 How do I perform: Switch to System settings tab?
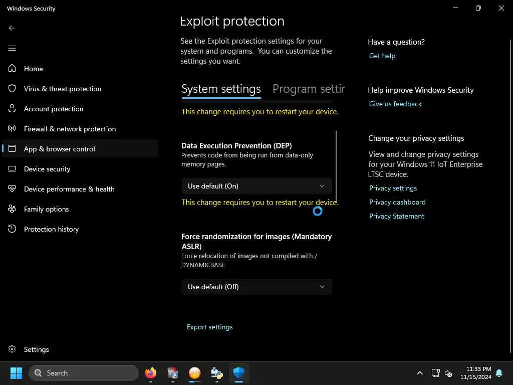tap(221, 89)
